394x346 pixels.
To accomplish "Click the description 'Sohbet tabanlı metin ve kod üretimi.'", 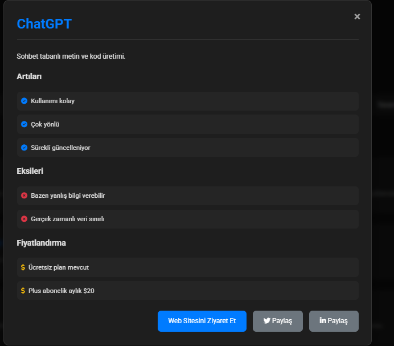I will [71, 56].
